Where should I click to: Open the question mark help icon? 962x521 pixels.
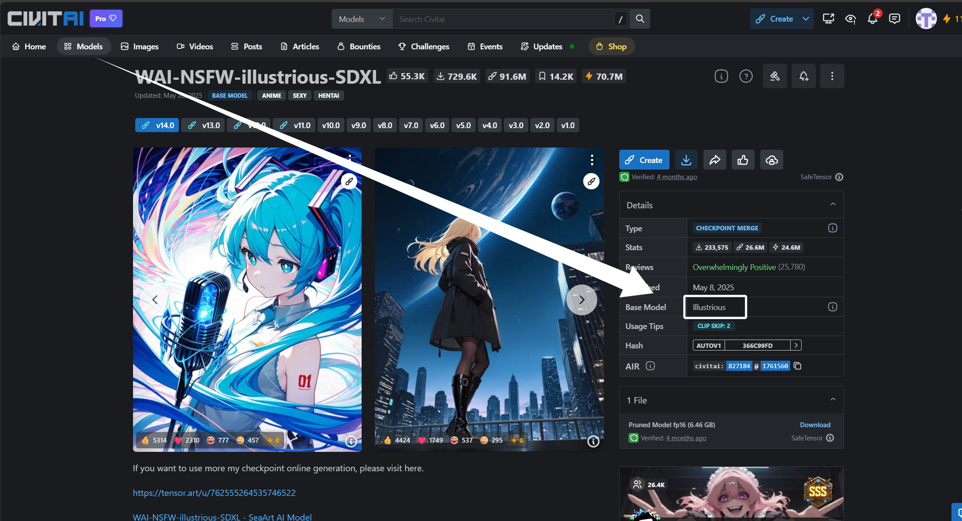[746, 76]
